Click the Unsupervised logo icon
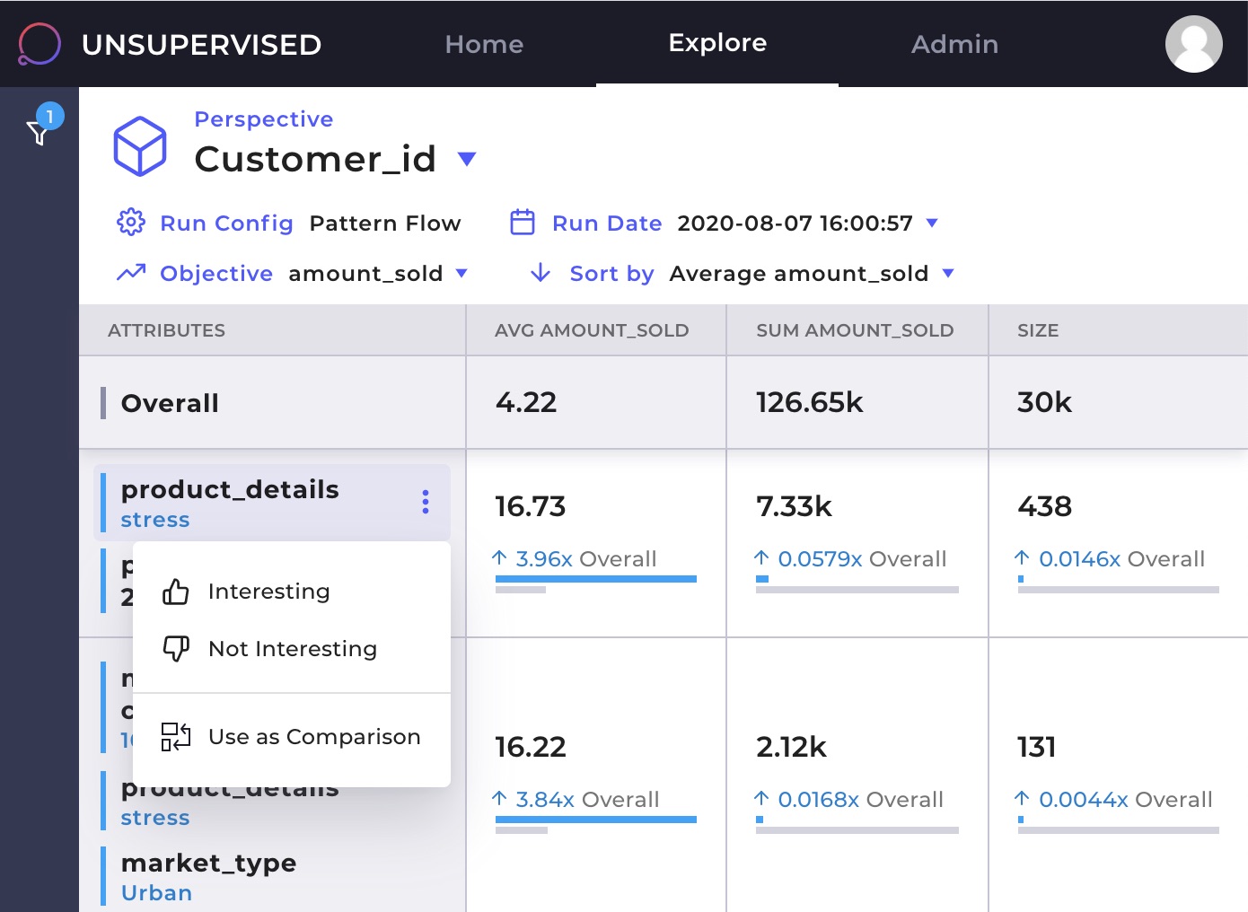 tap(40, 44)
